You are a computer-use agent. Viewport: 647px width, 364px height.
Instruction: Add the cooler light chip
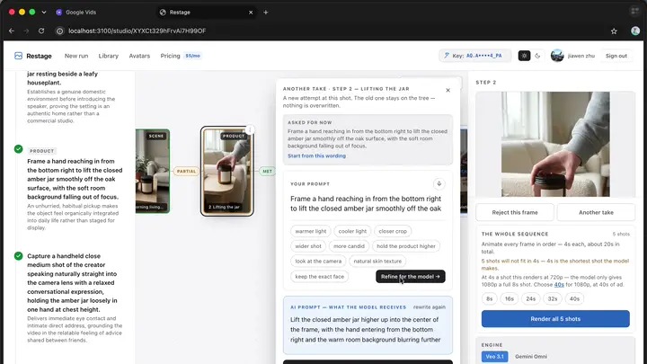(352, 231)
